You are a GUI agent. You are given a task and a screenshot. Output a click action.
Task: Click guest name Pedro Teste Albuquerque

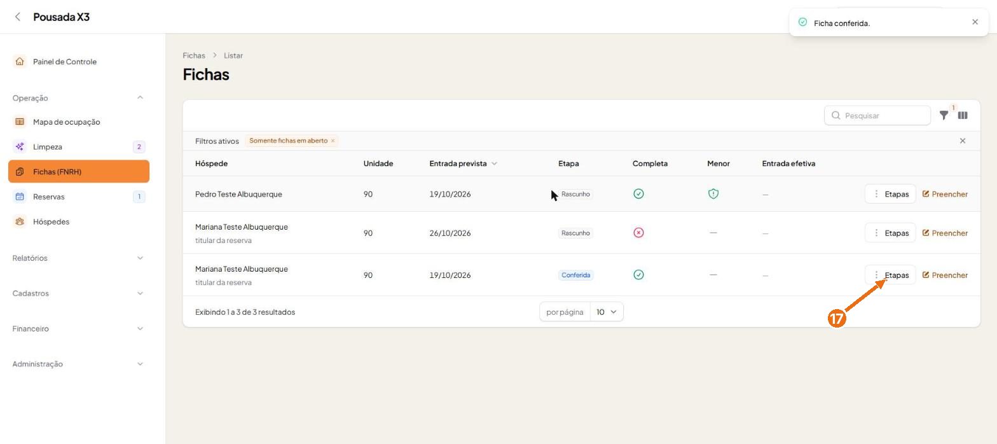tap(238, 194)
